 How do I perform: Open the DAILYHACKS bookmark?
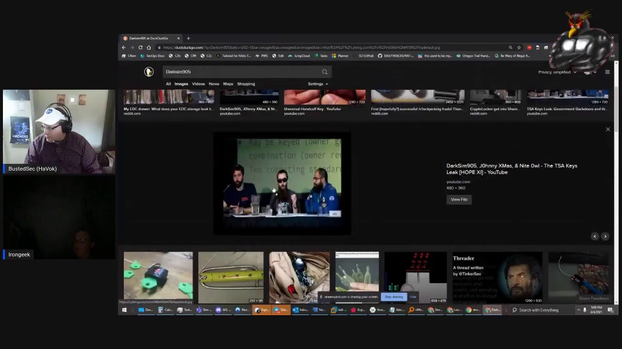(396, 56)
